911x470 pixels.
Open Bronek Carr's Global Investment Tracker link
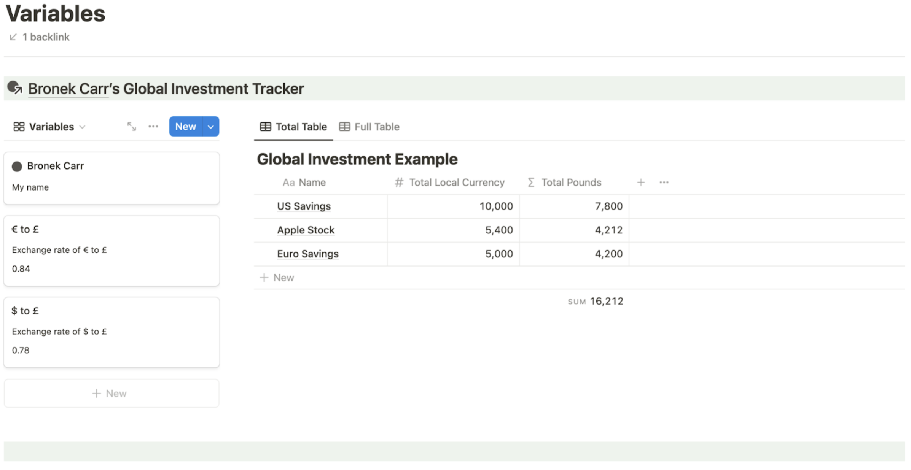[x=166, y=88]
